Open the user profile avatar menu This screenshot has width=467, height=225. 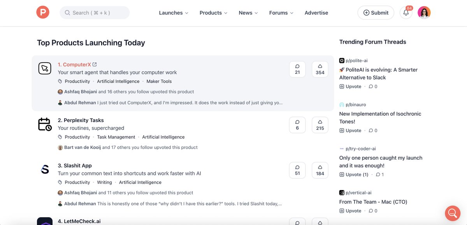(x=424, y=12)
